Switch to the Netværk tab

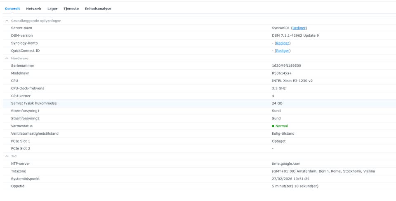(33, 9)
